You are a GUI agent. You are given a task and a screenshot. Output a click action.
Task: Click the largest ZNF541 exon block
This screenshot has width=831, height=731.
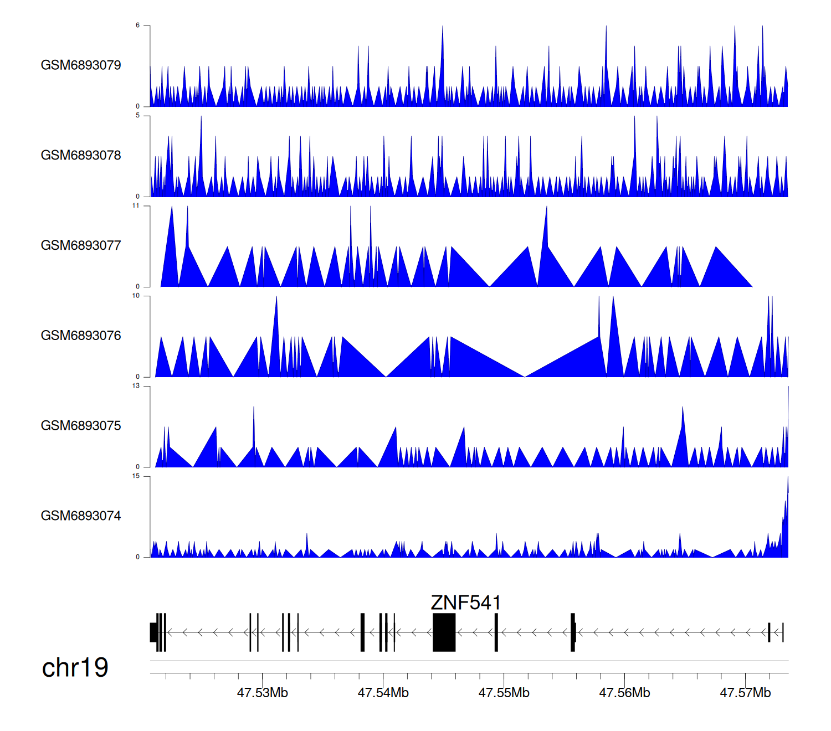point(444,632)
